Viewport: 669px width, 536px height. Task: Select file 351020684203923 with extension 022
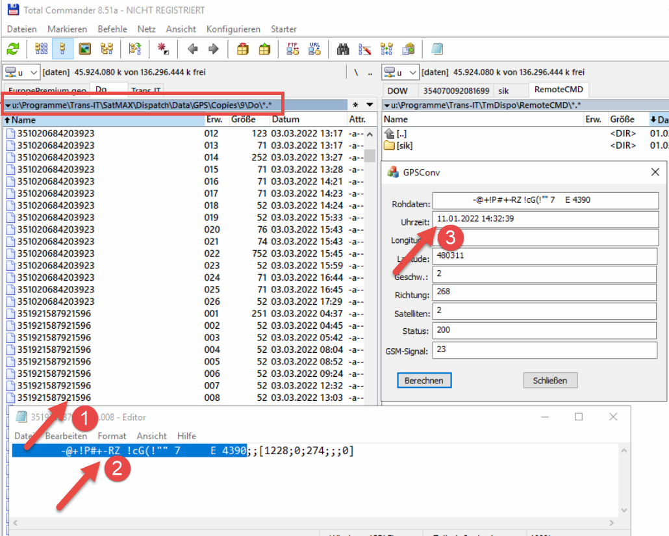[x=184, y=253]
